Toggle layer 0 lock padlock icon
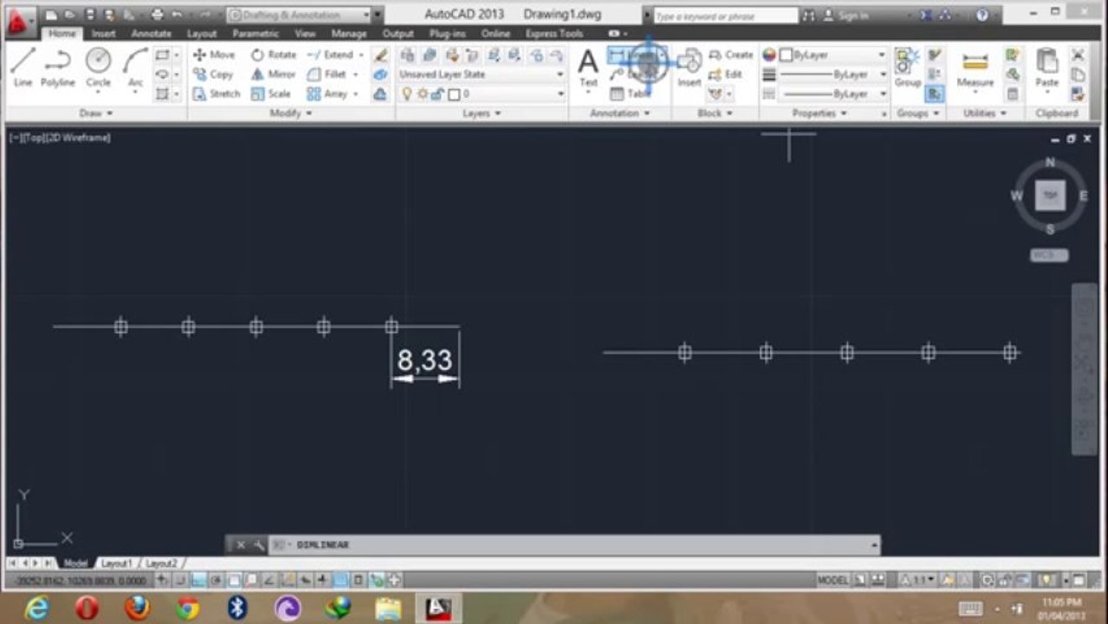 [x=438, y=94]
